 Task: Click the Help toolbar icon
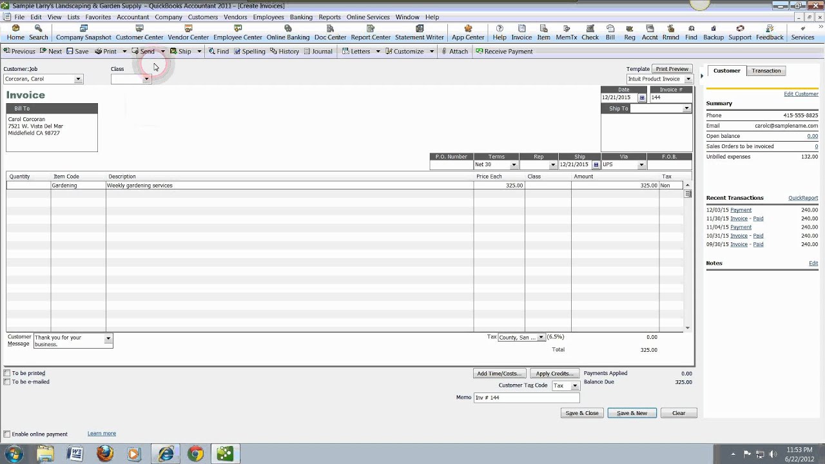(500, 33)
